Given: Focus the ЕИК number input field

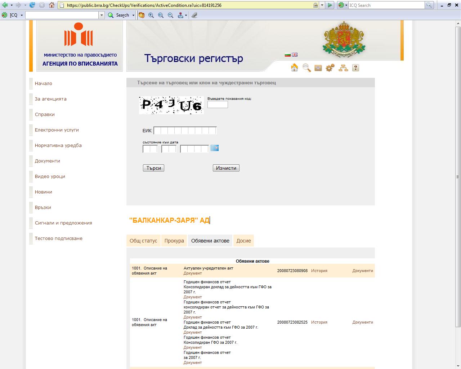Looking at the screenshot, I should point(185,130).
